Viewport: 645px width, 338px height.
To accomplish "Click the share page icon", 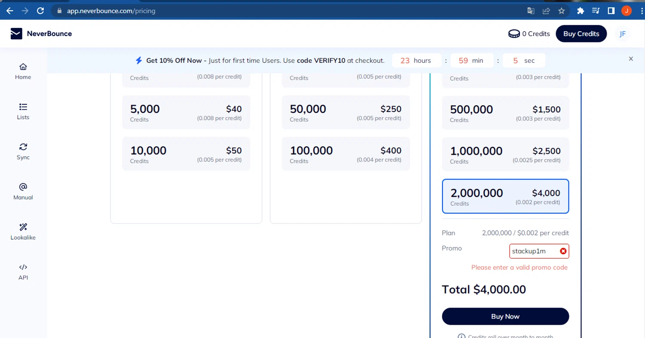I will (x=546, y=11).
